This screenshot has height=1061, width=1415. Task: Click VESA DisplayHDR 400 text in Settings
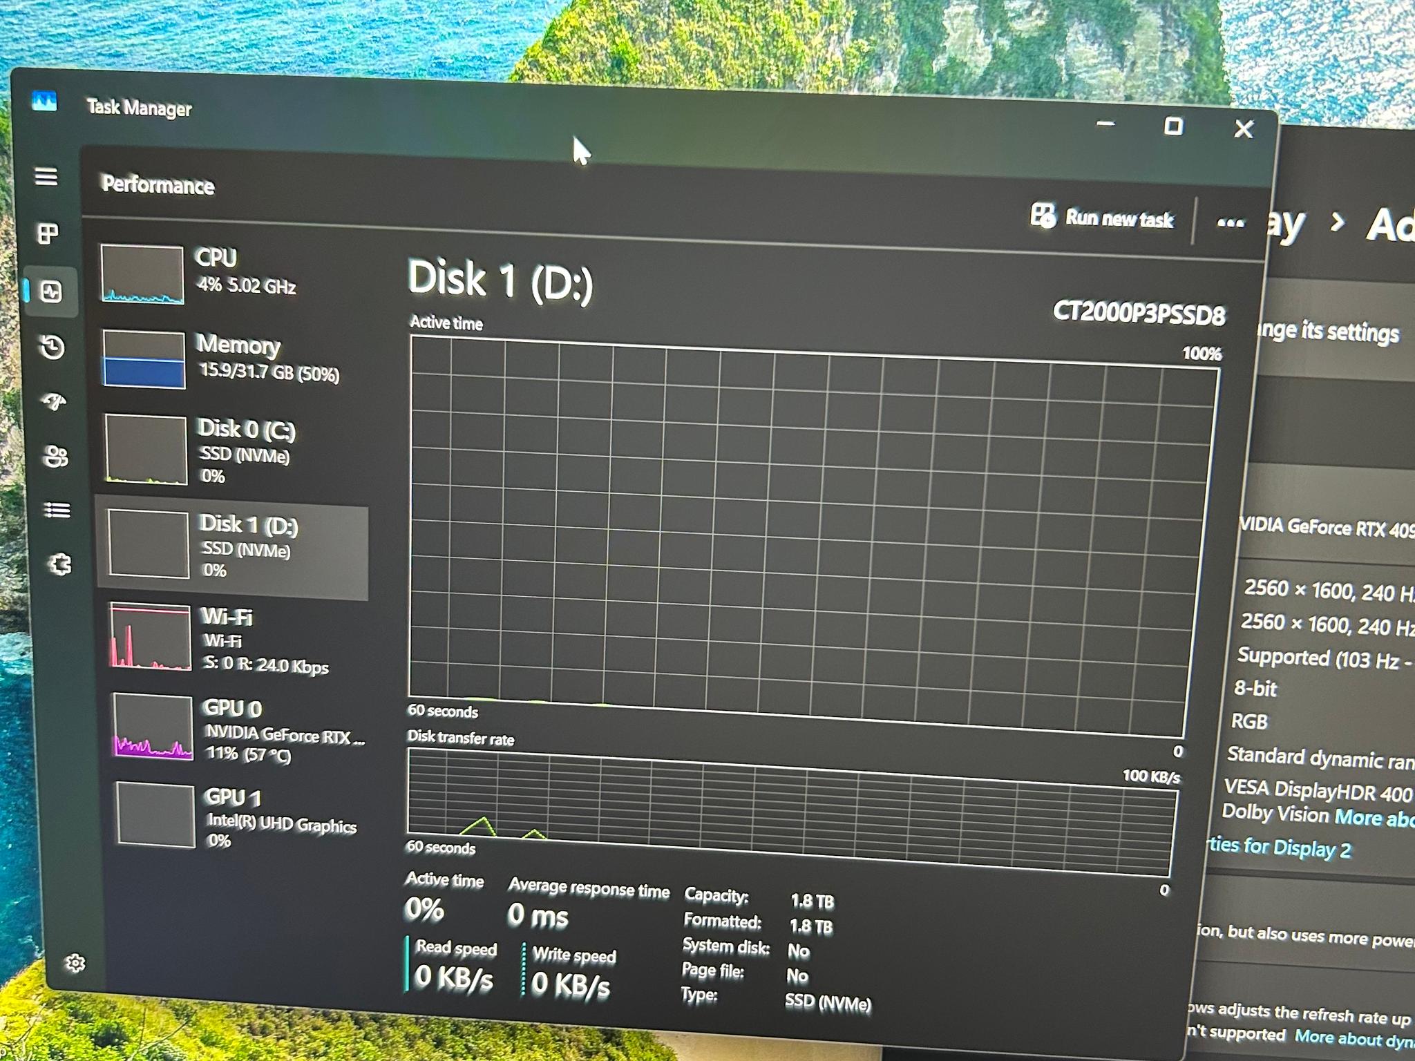(1318, 790)
